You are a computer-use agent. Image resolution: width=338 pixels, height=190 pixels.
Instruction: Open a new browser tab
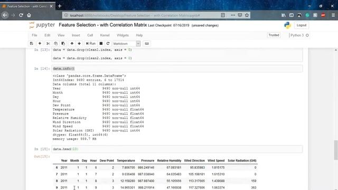click(60, 6)
